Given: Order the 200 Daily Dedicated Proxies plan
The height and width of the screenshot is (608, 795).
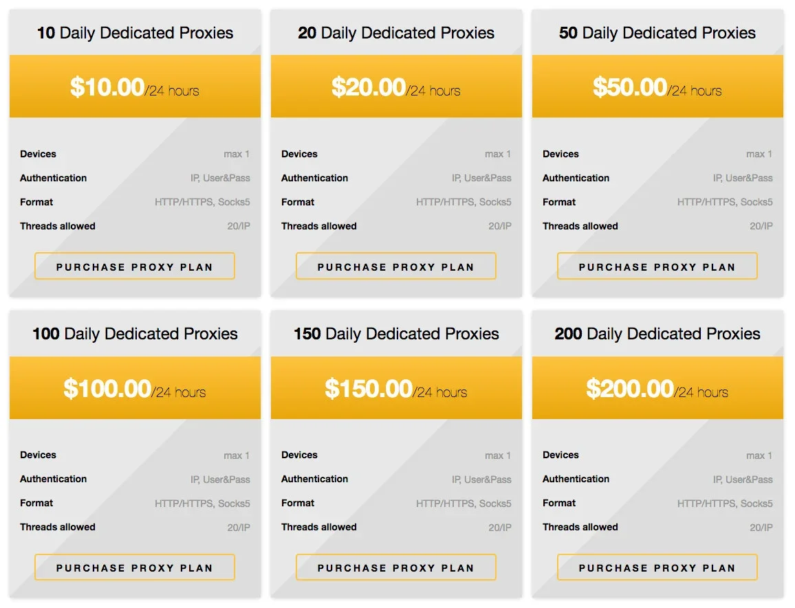Looking at the screenshot, I should 657,567.
